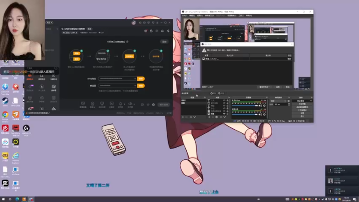Open Desktop Audio channel settings gear in mixer

coord(264,114)
